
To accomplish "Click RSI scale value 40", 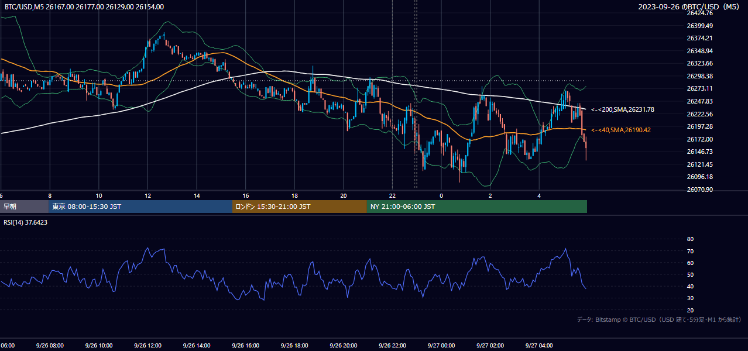I will click(x=690, y=287).
